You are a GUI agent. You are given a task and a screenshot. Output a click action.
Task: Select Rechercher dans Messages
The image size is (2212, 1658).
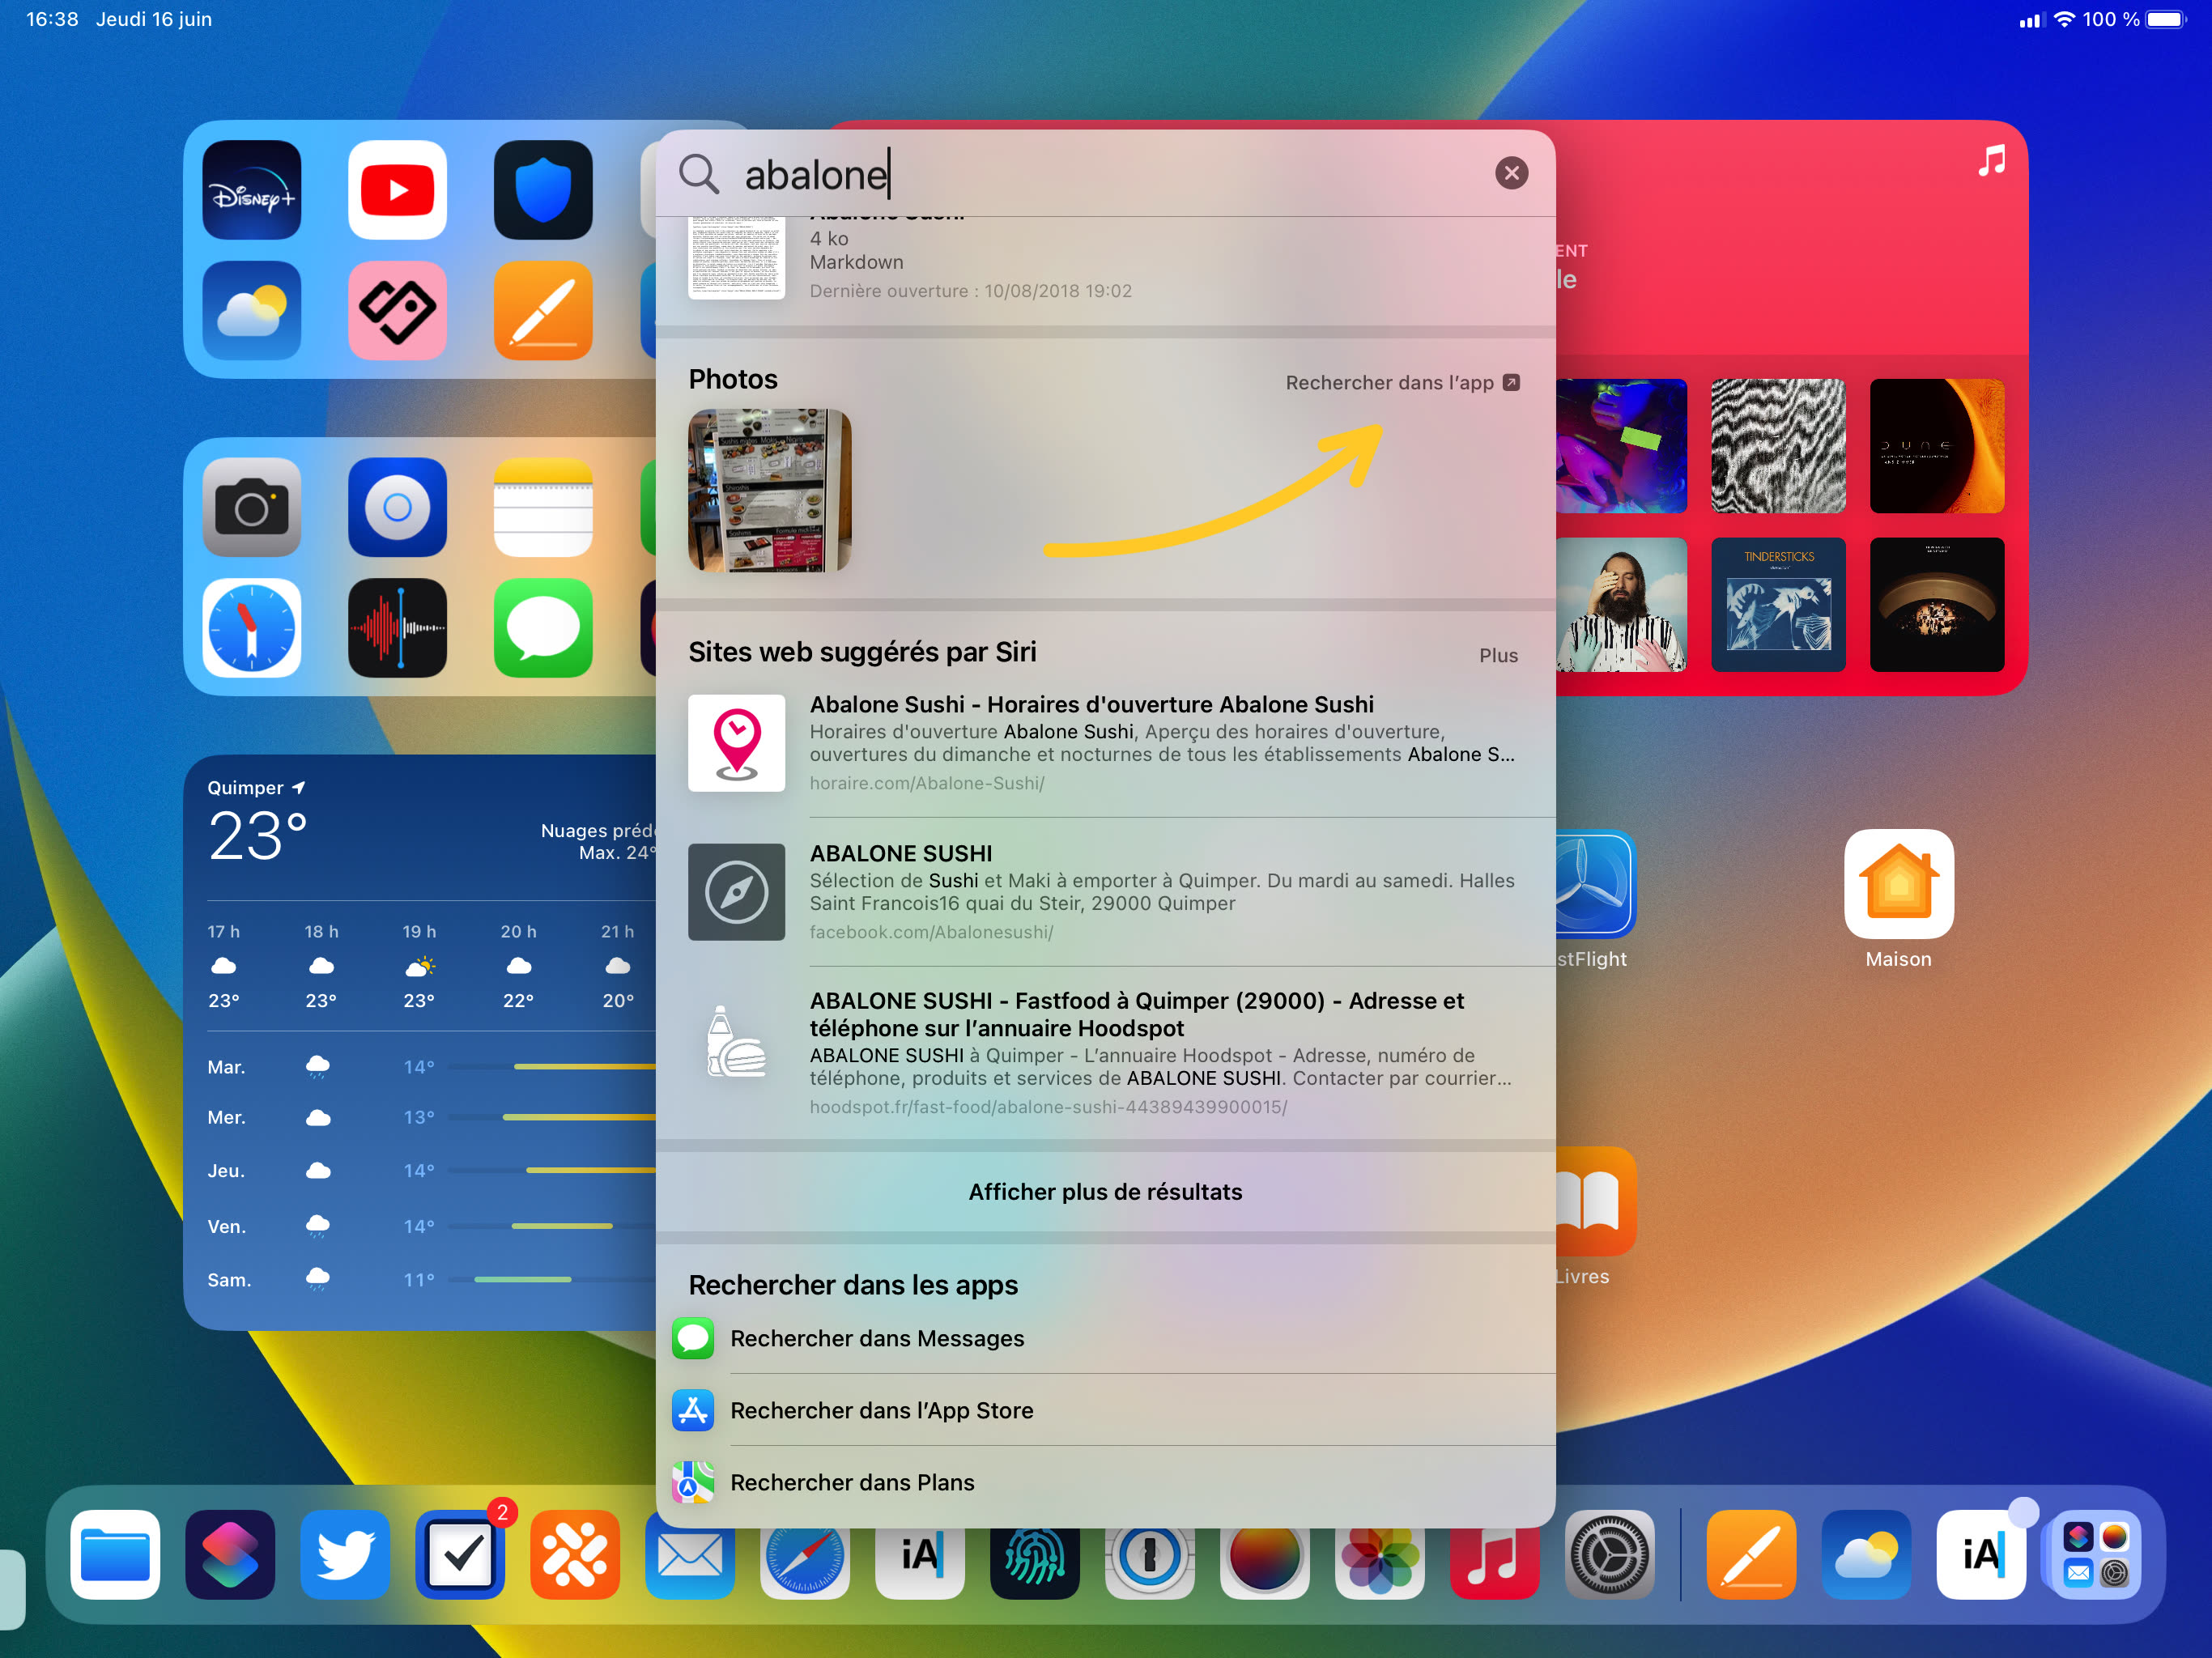coord(1105,1338)
